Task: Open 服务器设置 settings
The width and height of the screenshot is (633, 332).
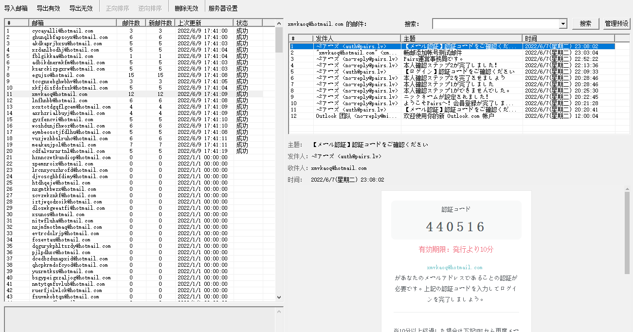Action: 223,8
